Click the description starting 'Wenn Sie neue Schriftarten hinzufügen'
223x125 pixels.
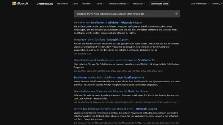127,83
